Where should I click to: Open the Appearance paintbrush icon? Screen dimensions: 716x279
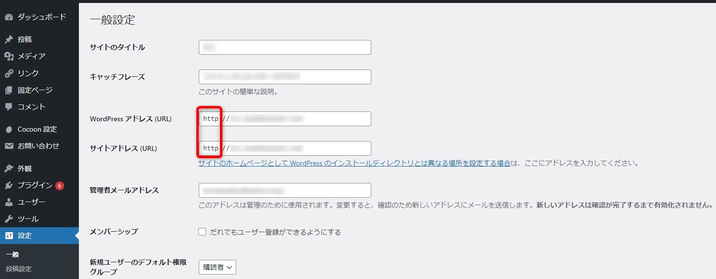click(x=9, y=169)
